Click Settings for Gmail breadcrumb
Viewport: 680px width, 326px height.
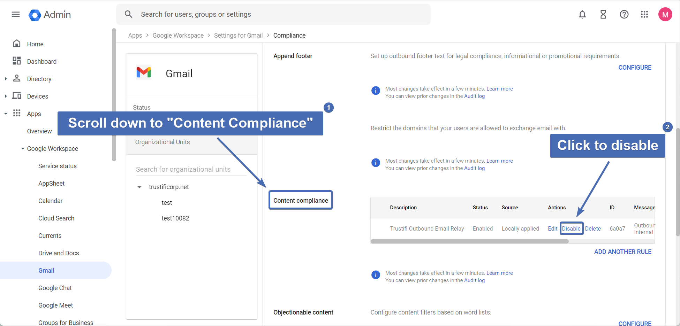click(238, 36)
